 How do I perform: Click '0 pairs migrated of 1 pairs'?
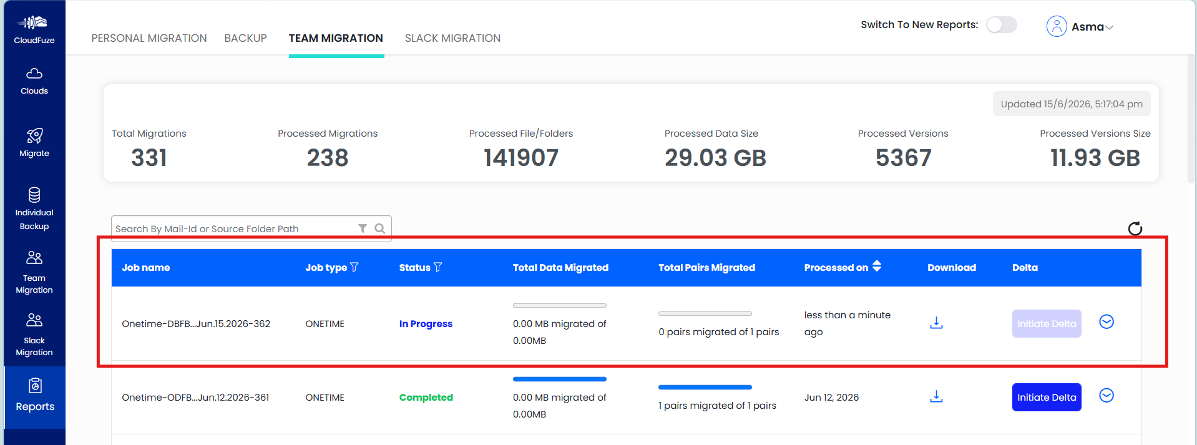click(718, 331)
